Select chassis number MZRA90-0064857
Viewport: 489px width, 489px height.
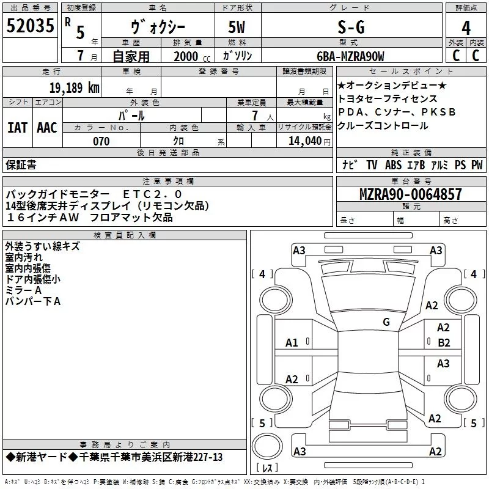(x=410, y=194)
